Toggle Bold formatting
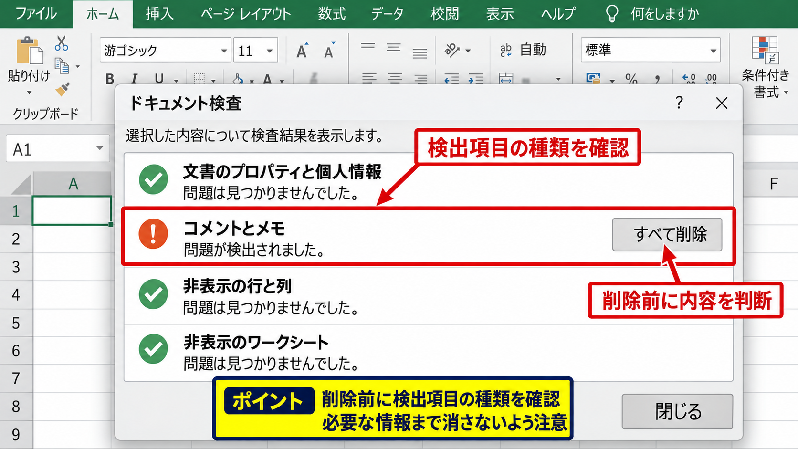This screenshot has width=798, height=449. coord(110,78)
